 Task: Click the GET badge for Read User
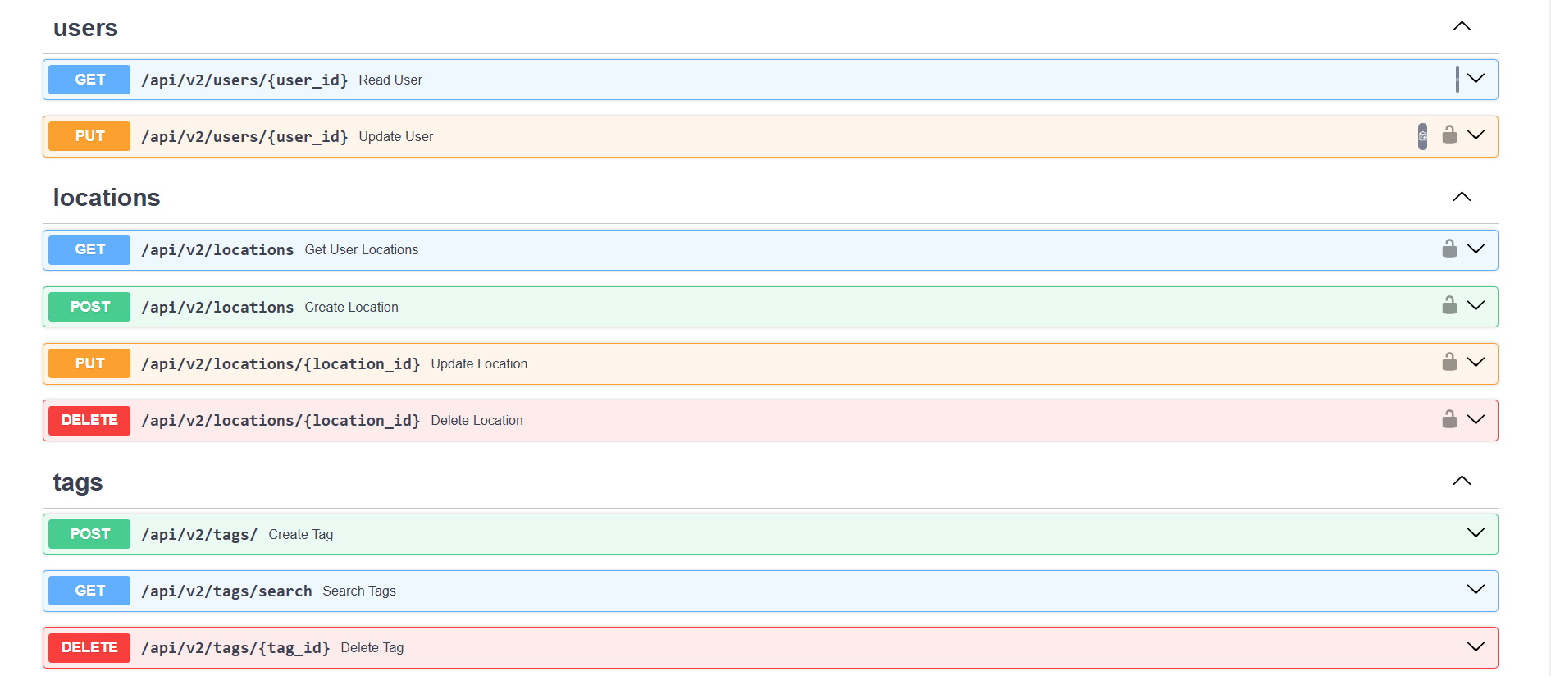pos(89,80)
